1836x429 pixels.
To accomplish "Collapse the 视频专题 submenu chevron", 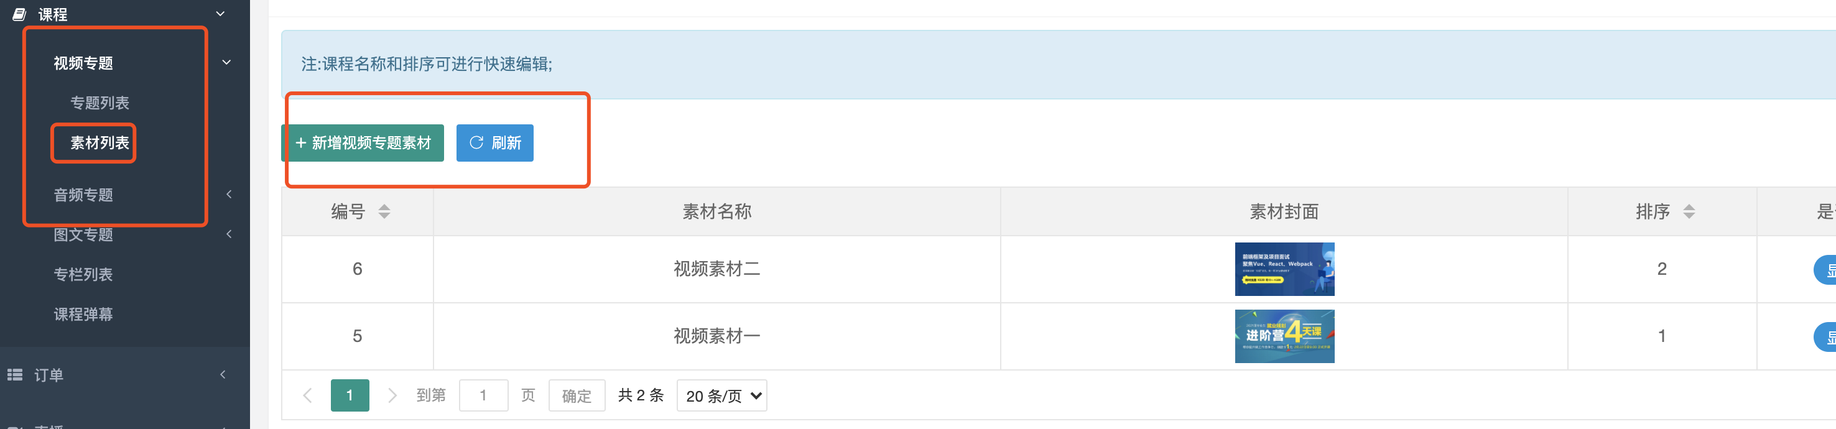I will tap(226, 63).
